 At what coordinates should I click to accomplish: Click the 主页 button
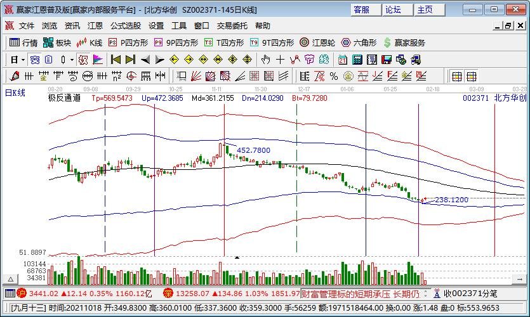(x=429, y=10)
